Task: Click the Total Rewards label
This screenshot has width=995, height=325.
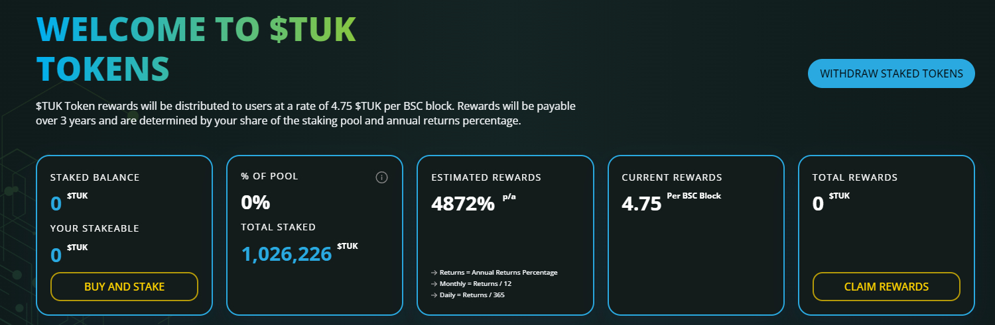Action: click(x=855, y=177)
